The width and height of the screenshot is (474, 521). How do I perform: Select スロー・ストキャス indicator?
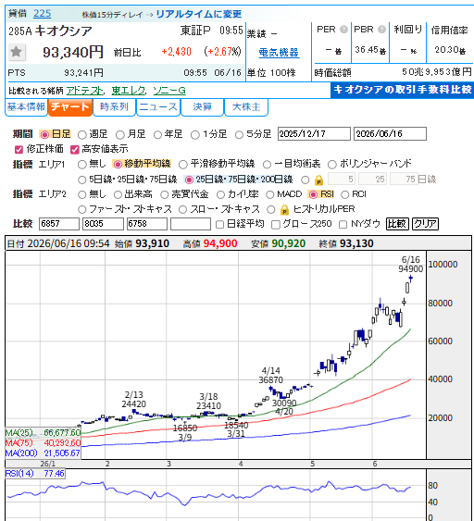click(182, 210)
